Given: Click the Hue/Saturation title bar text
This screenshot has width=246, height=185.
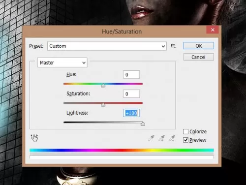Looking at the screenshot, I should [x=122, y=31].
